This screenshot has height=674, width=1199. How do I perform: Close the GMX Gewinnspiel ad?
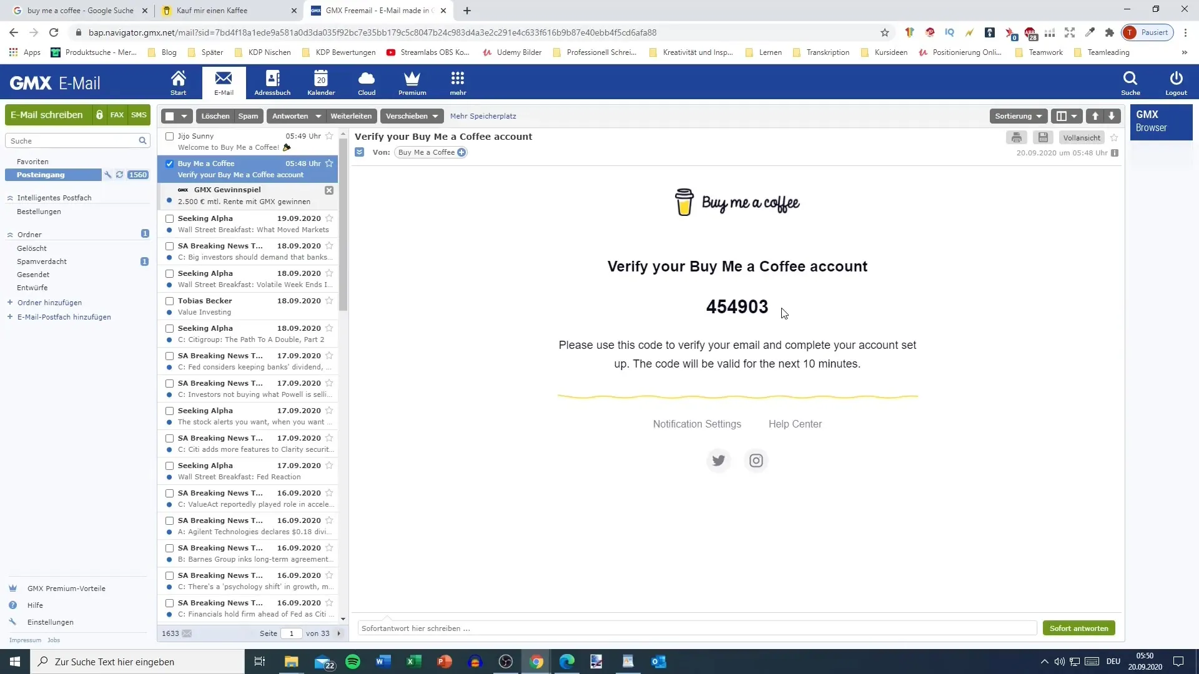[329, 190]
